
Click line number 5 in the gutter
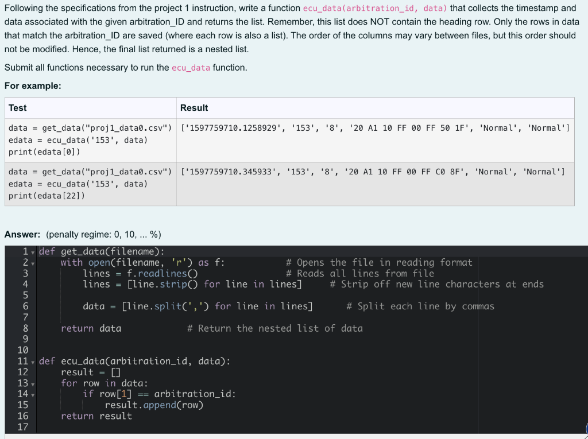click(25, 296)
